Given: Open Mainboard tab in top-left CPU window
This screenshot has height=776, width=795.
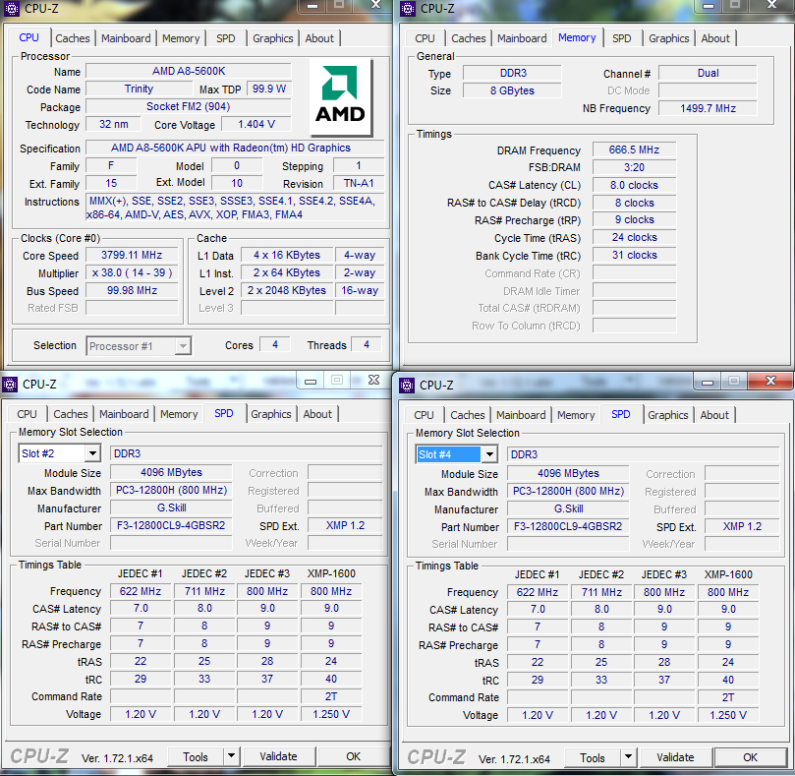Looking at the screenshot, I should (126, 38).
